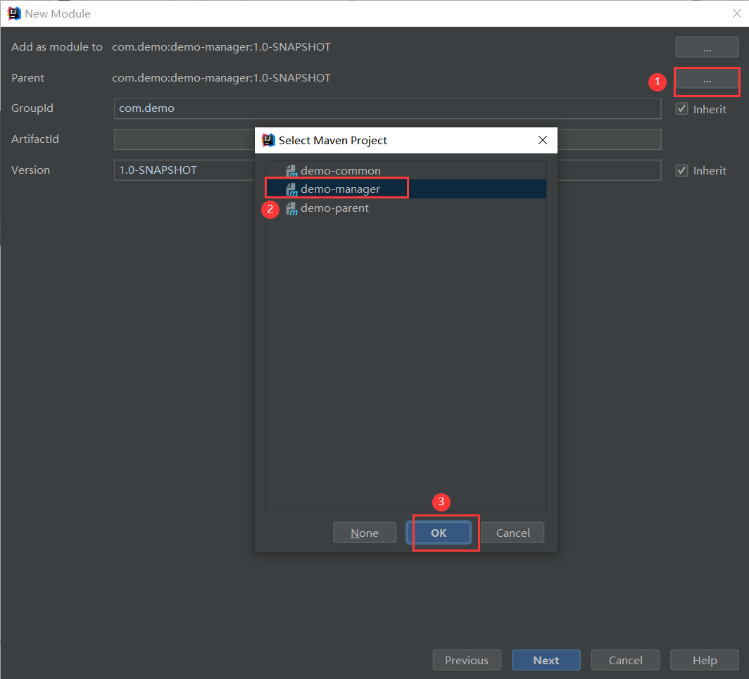Open the browse button for Parent
Image resolution: width=749 pixels, height=679 pixels.
point(707,80)
